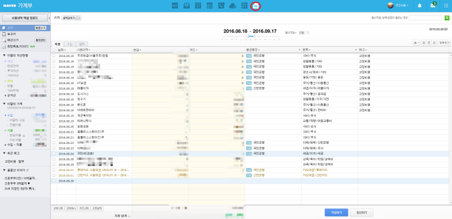The width and height of the screenshot is (452, 219).
Task: Click the question mark help icon
Action: (308, 33)
